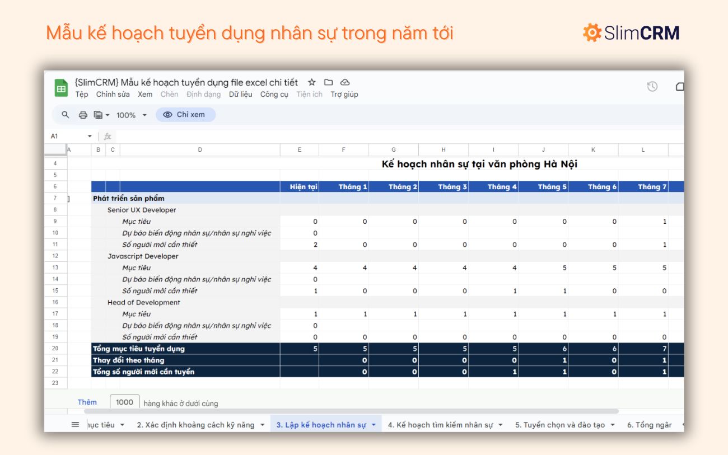Viewport: 728px width, 455px height.
Task: Select column header G
Action: tap(393, 149)
